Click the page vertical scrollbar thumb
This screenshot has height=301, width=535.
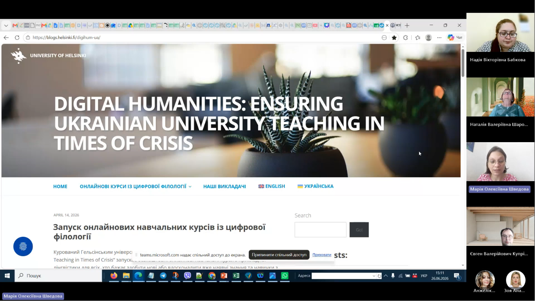(463, 63)
